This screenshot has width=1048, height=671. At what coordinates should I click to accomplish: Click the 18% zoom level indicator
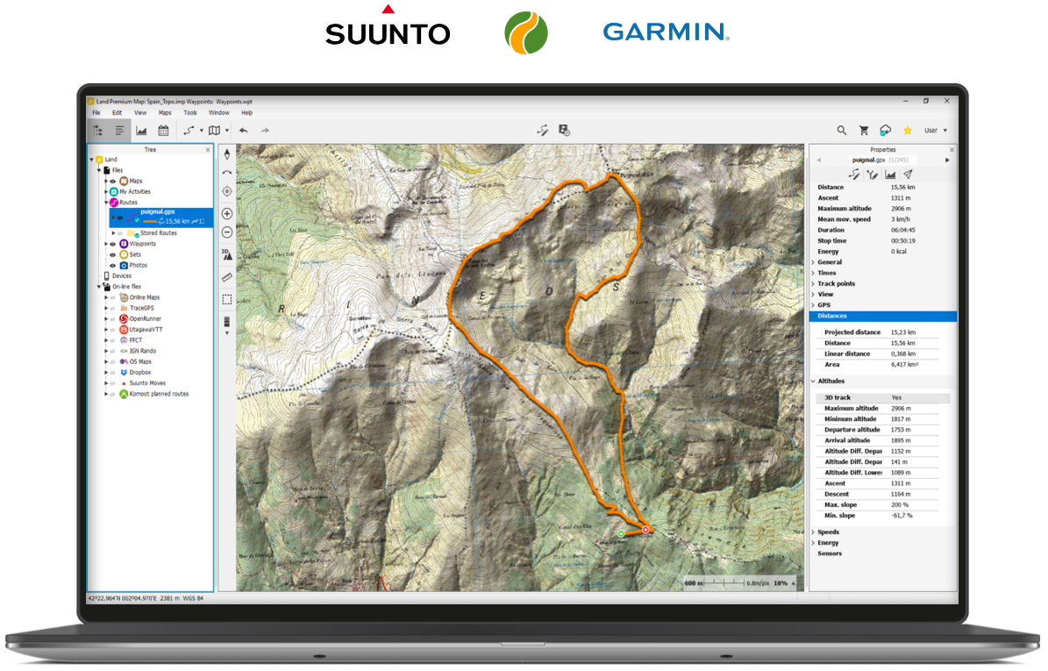tap(781, 583)
